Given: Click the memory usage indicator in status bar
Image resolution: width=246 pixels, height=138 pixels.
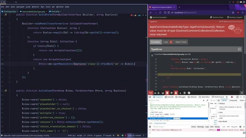Looking at the screenshot, I should coord(135,136).
